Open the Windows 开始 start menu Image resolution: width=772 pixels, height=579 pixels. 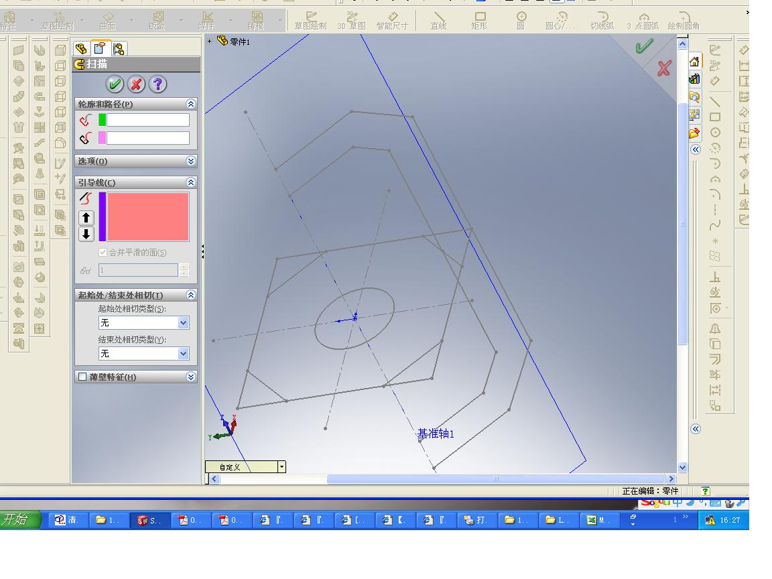(x=19, y=519)
